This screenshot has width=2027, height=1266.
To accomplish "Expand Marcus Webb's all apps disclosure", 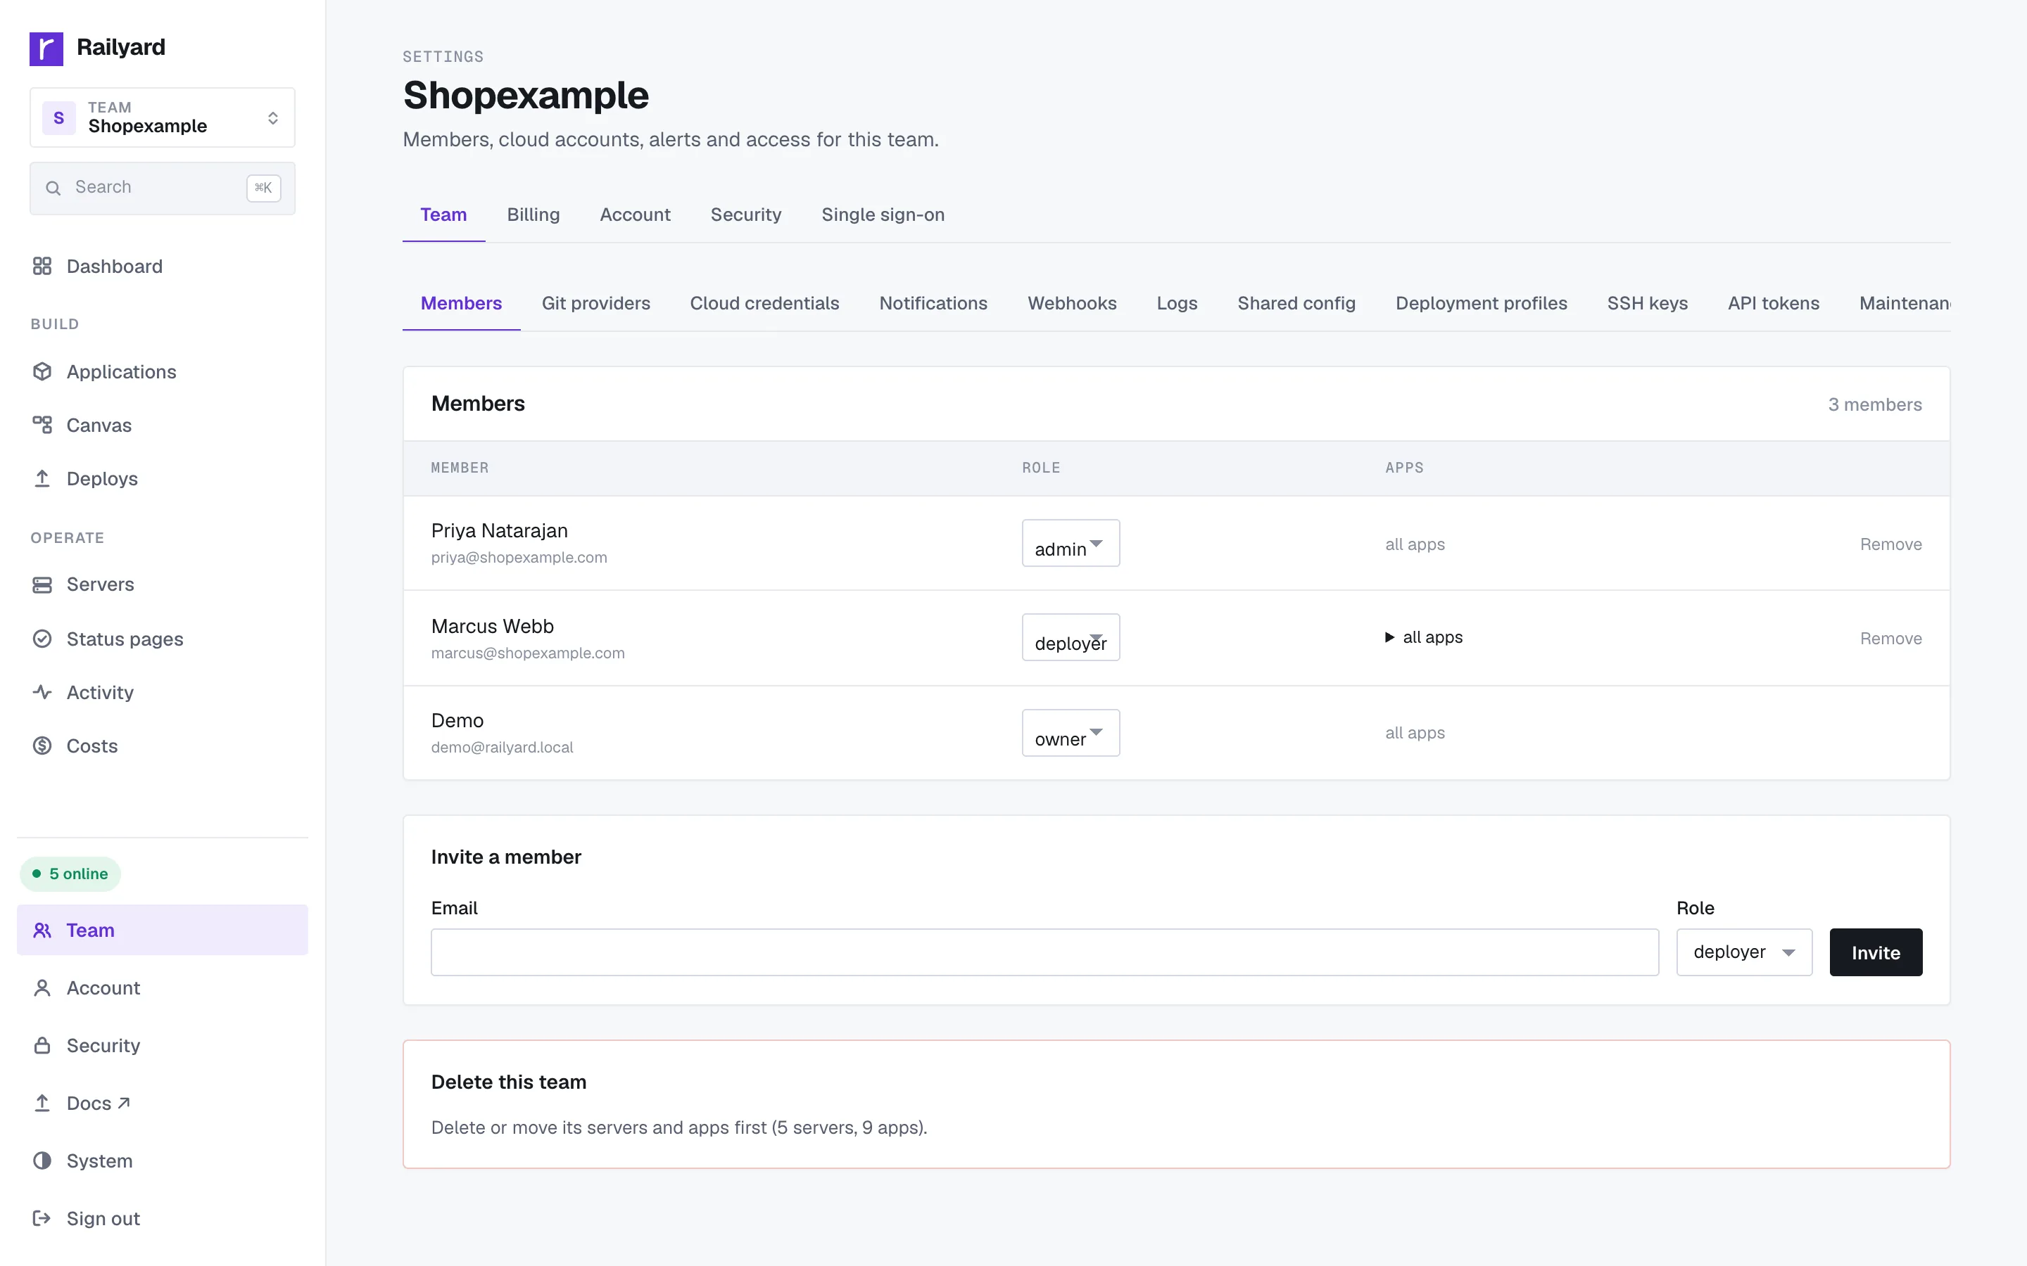I will coord(1424,637).
